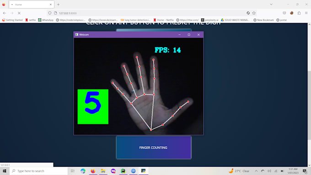
Task: Expand the list all tabs chevron
Action: pos(271,5)
